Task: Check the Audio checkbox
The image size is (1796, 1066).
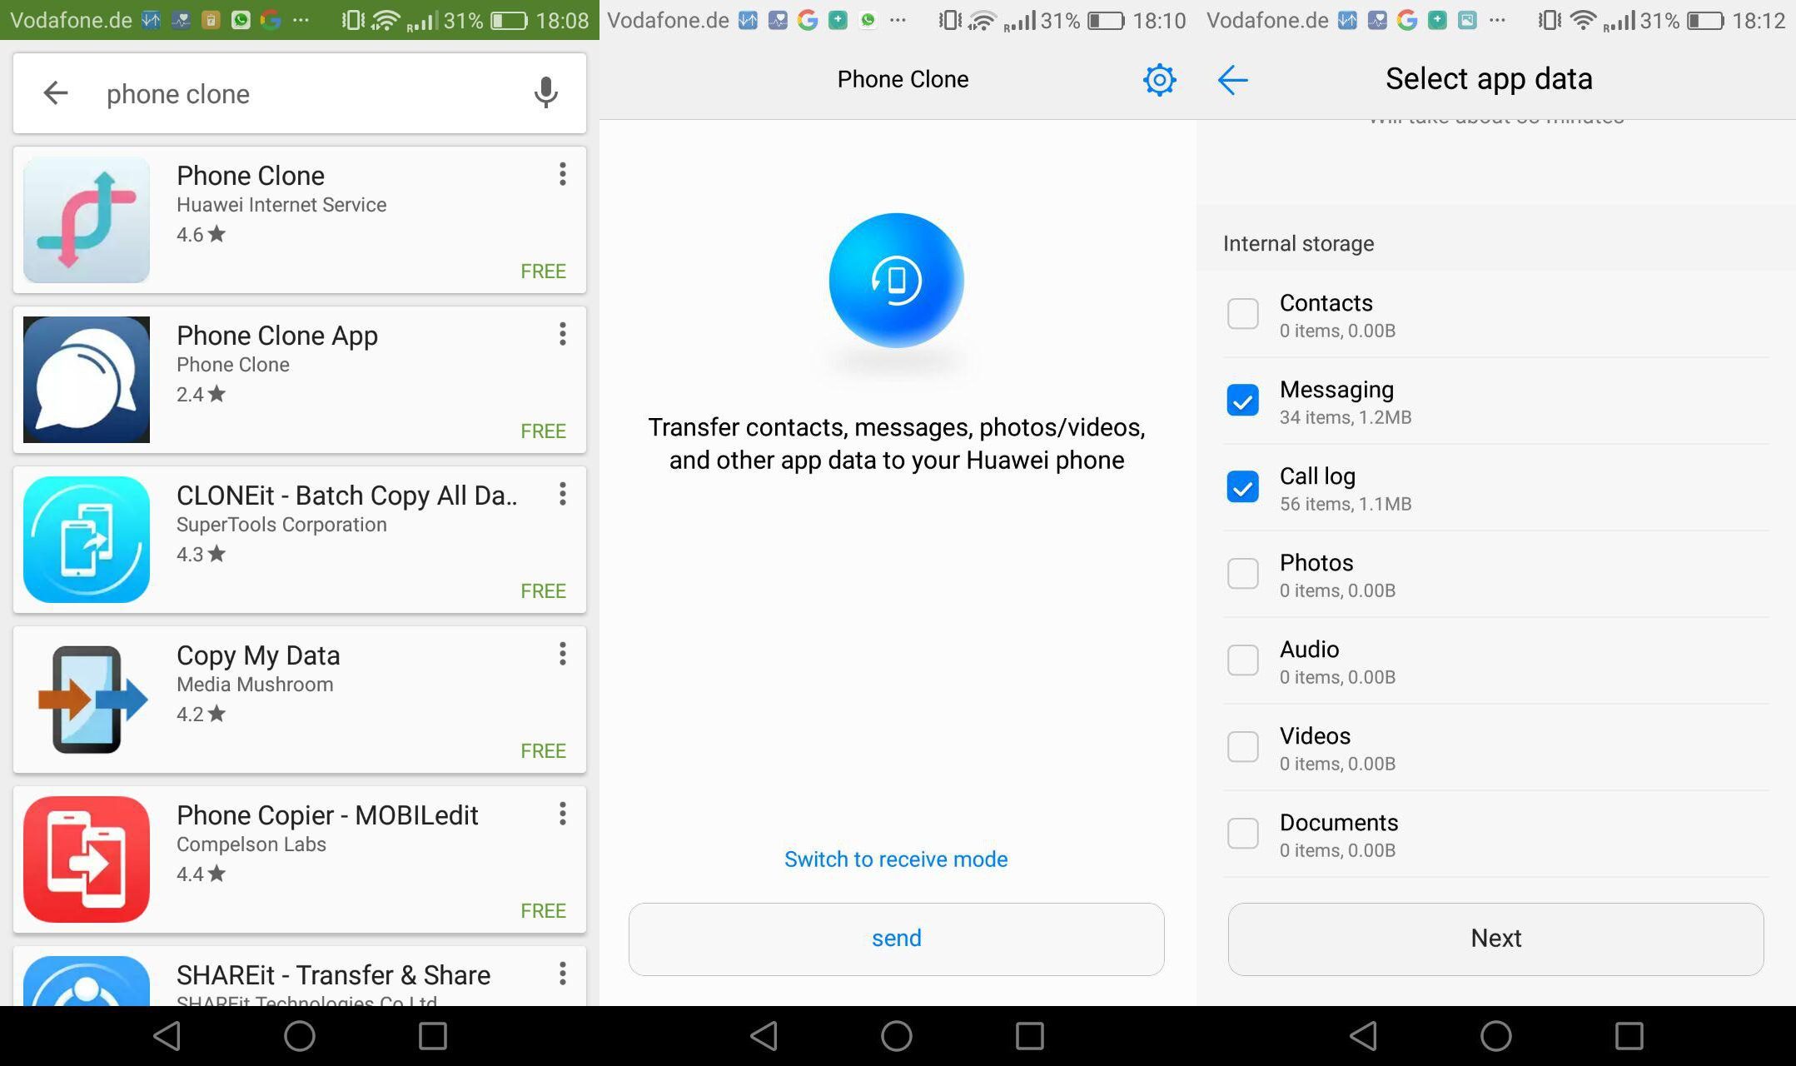Action: click(x=1243, y=660)
